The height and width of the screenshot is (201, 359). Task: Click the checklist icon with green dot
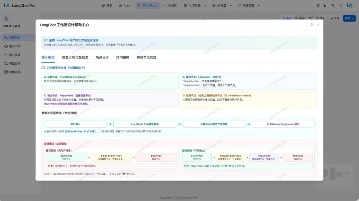click(310, 18)
